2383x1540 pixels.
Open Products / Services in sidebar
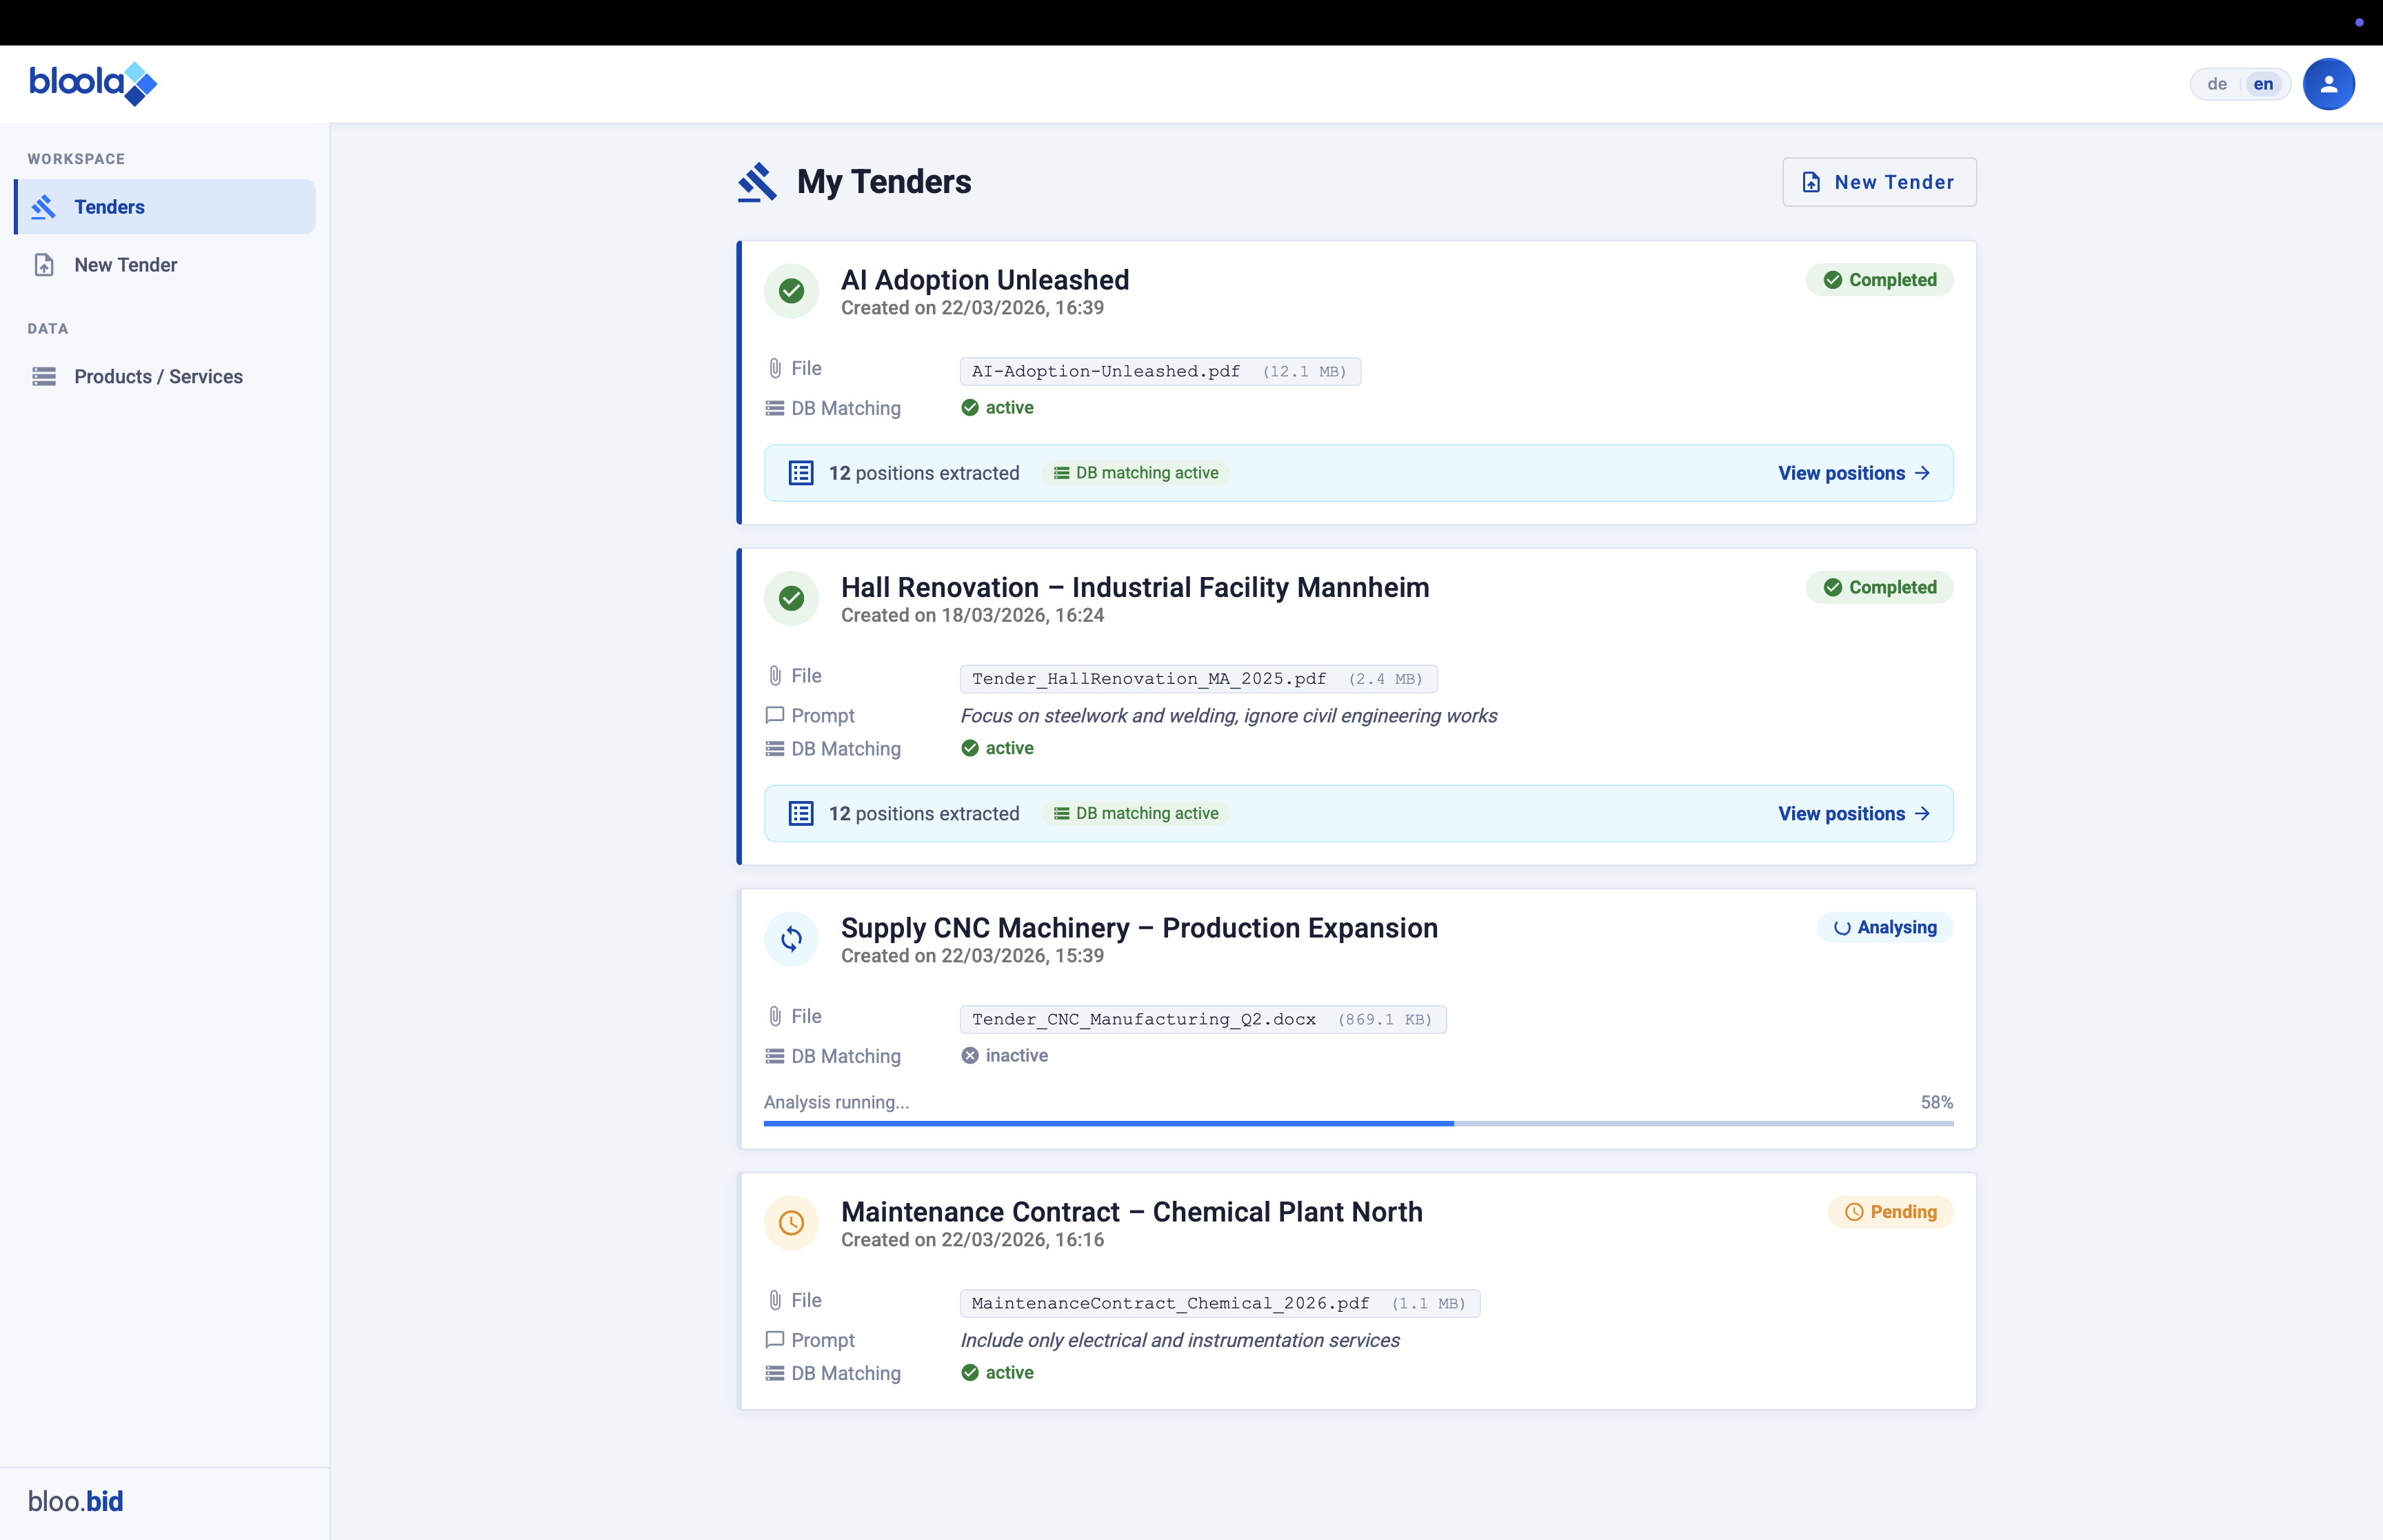click(x=158, y=376)
